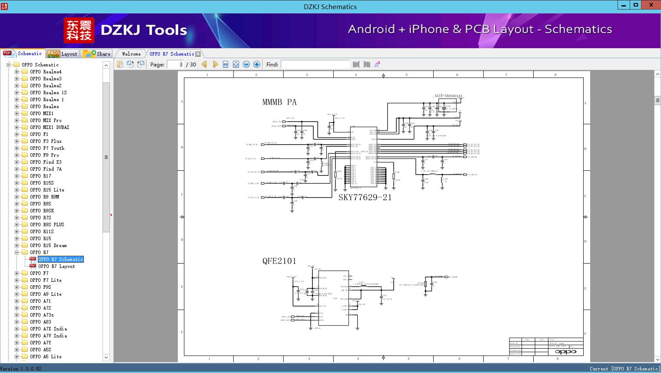Switch to the Layout panel tab
Screen dimensions: 661x373
point(62,54)
